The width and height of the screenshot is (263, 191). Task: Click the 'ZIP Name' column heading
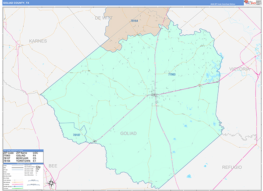point(21,153)
